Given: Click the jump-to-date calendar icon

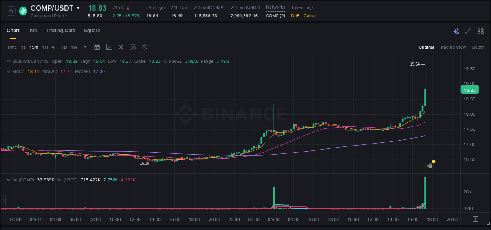Looking at the screenshot, I should (97, 47).
